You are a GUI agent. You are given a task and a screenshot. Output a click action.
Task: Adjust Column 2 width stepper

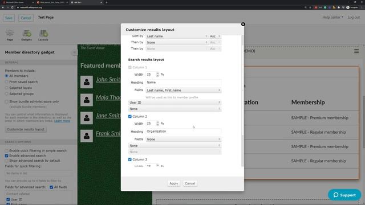click(157, 124)
